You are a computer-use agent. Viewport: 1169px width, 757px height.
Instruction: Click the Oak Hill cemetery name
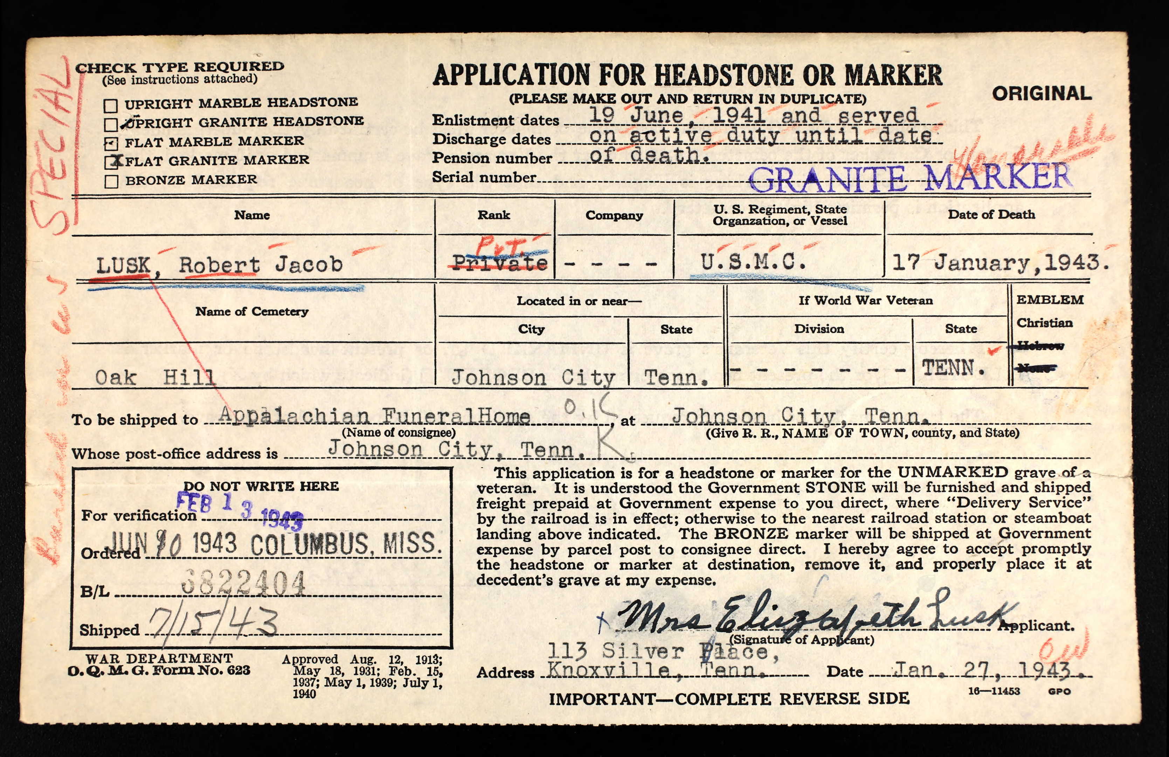click(x=155, y=378)
